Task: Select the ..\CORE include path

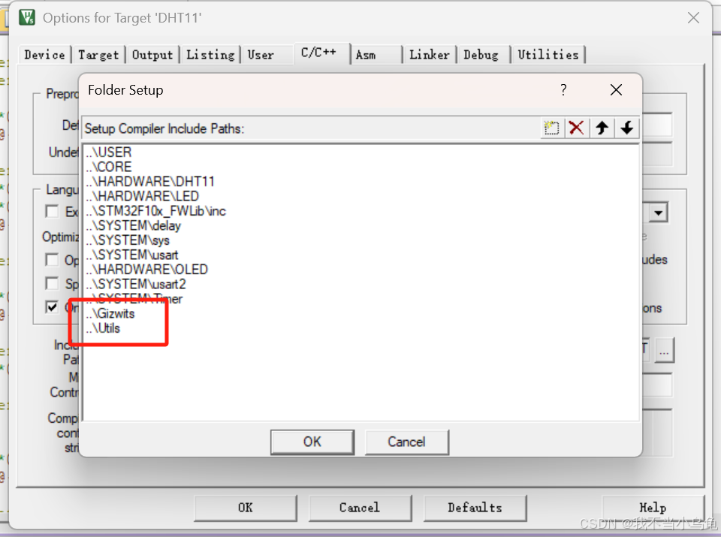Action: coord(108,167)
